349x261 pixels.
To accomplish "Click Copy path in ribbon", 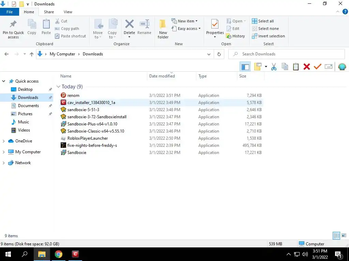I will pyautogui.click(x=67, y=29).
